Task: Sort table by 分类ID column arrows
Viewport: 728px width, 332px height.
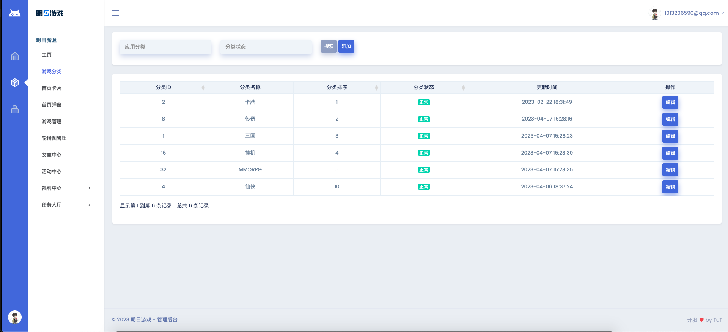Action: click(x=203, y=88)
